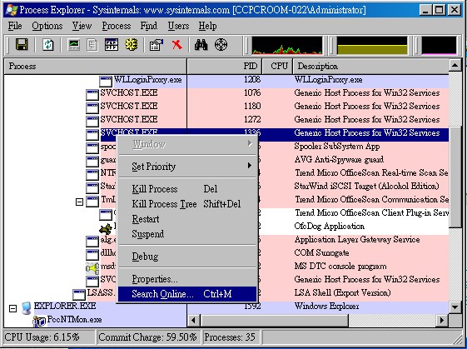467x349 pixels.
Task: Click the horizontal scrollbar thumb
Action: coord(275,321)
